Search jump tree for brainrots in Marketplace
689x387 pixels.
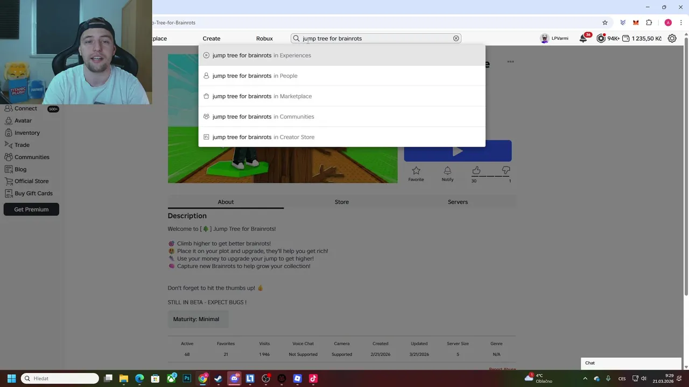click(x=342, y=96)
